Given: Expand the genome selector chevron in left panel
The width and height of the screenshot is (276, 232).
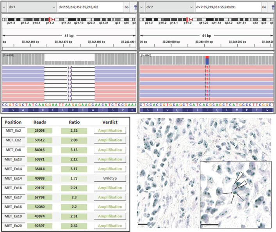Looking at the screenshot, I should tap(4, 7).
